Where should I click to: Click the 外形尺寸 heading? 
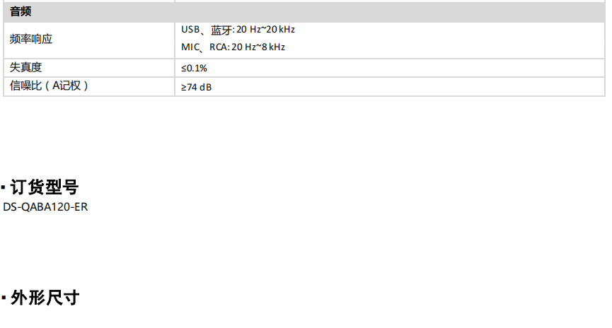click(x=45, y=298)
